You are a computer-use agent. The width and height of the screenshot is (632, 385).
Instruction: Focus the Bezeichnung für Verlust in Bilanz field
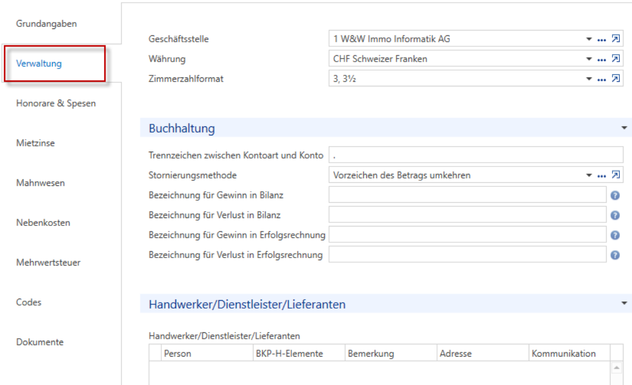click(x=468, y=215)
